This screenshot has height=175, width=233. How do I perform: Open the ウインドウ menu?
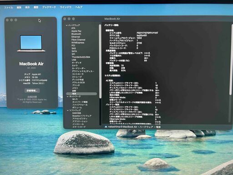coord(66,7)
